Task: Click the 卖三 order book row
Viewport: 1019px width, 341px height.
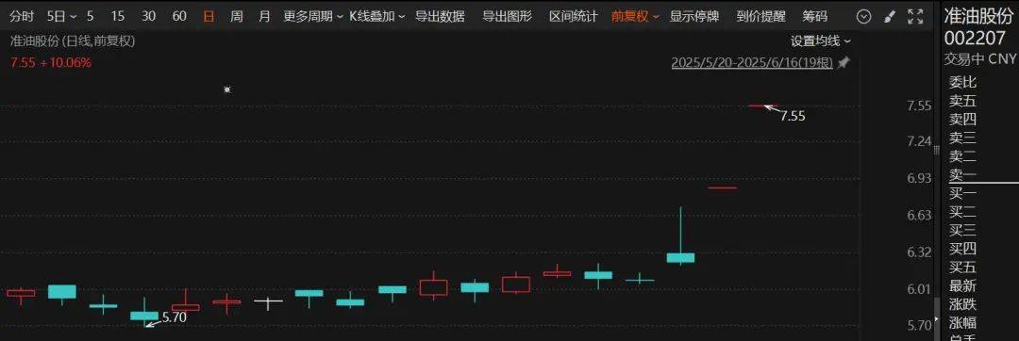Action: point(963,138)
